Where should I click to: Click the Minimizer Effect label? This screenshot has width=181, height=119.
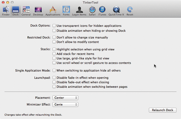[39, 104]
